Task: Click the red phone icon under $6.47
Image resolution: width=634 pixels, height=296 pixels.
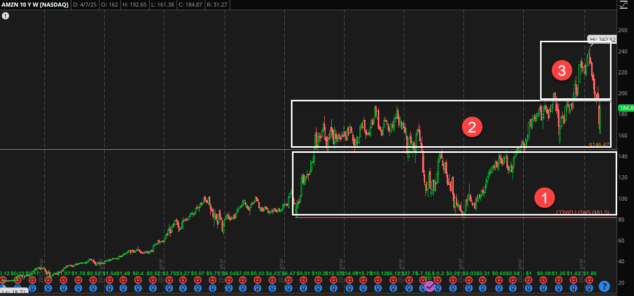Action: click(287, 280)
